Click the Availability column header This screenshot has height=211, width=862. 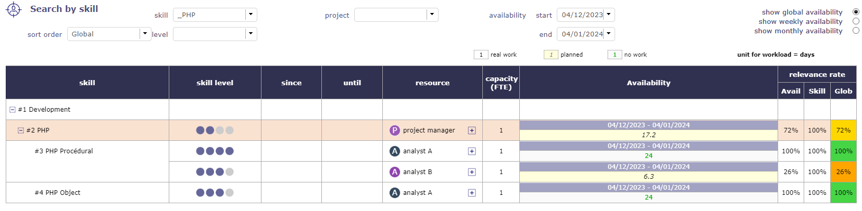point(648,83)
